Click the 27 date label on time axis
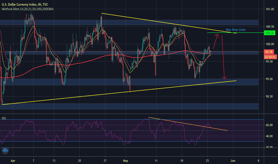The image size is (278, 164). click(105, 161)
